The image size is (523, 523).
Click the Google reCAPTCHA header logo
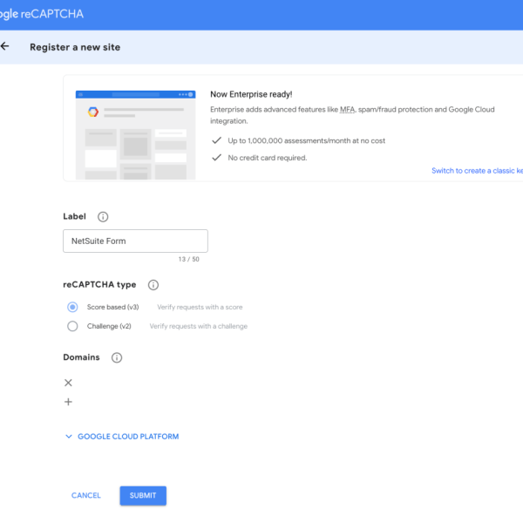click(41, 14)
